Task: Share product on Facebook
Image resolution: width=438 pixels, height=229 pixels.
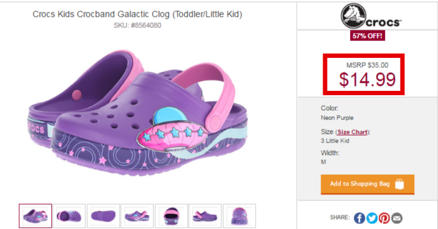Action: tap(359, 218)
